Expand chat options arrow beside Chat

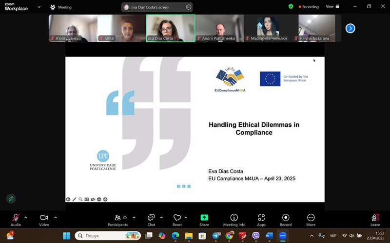pos(161,218)
